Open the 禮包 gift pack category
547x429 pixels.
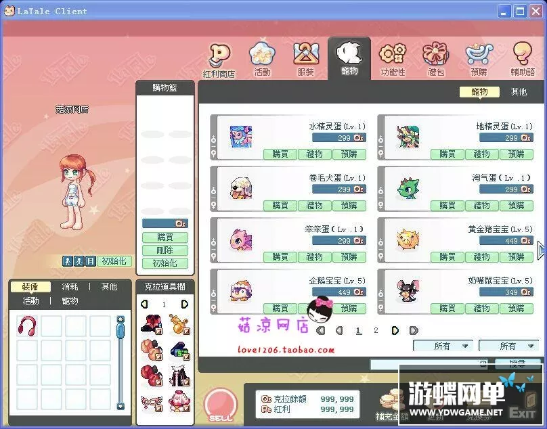(x=435, y=58)
